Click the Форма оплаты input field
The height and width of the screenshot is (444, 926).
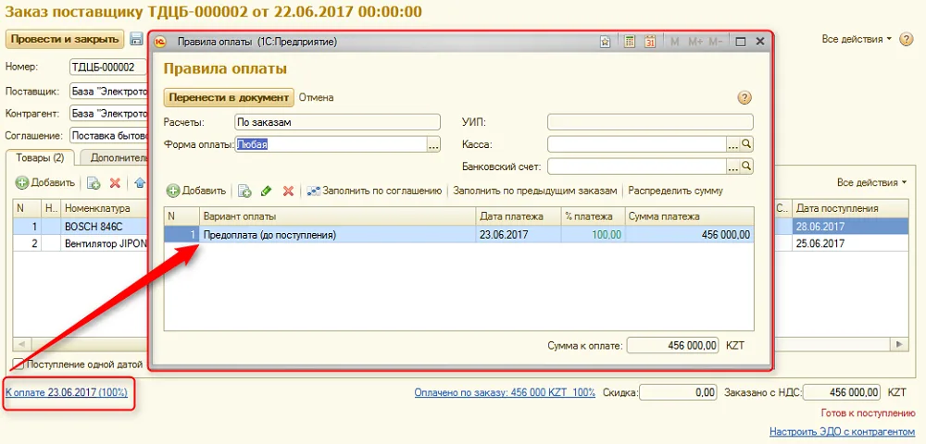tap(331, 144)
